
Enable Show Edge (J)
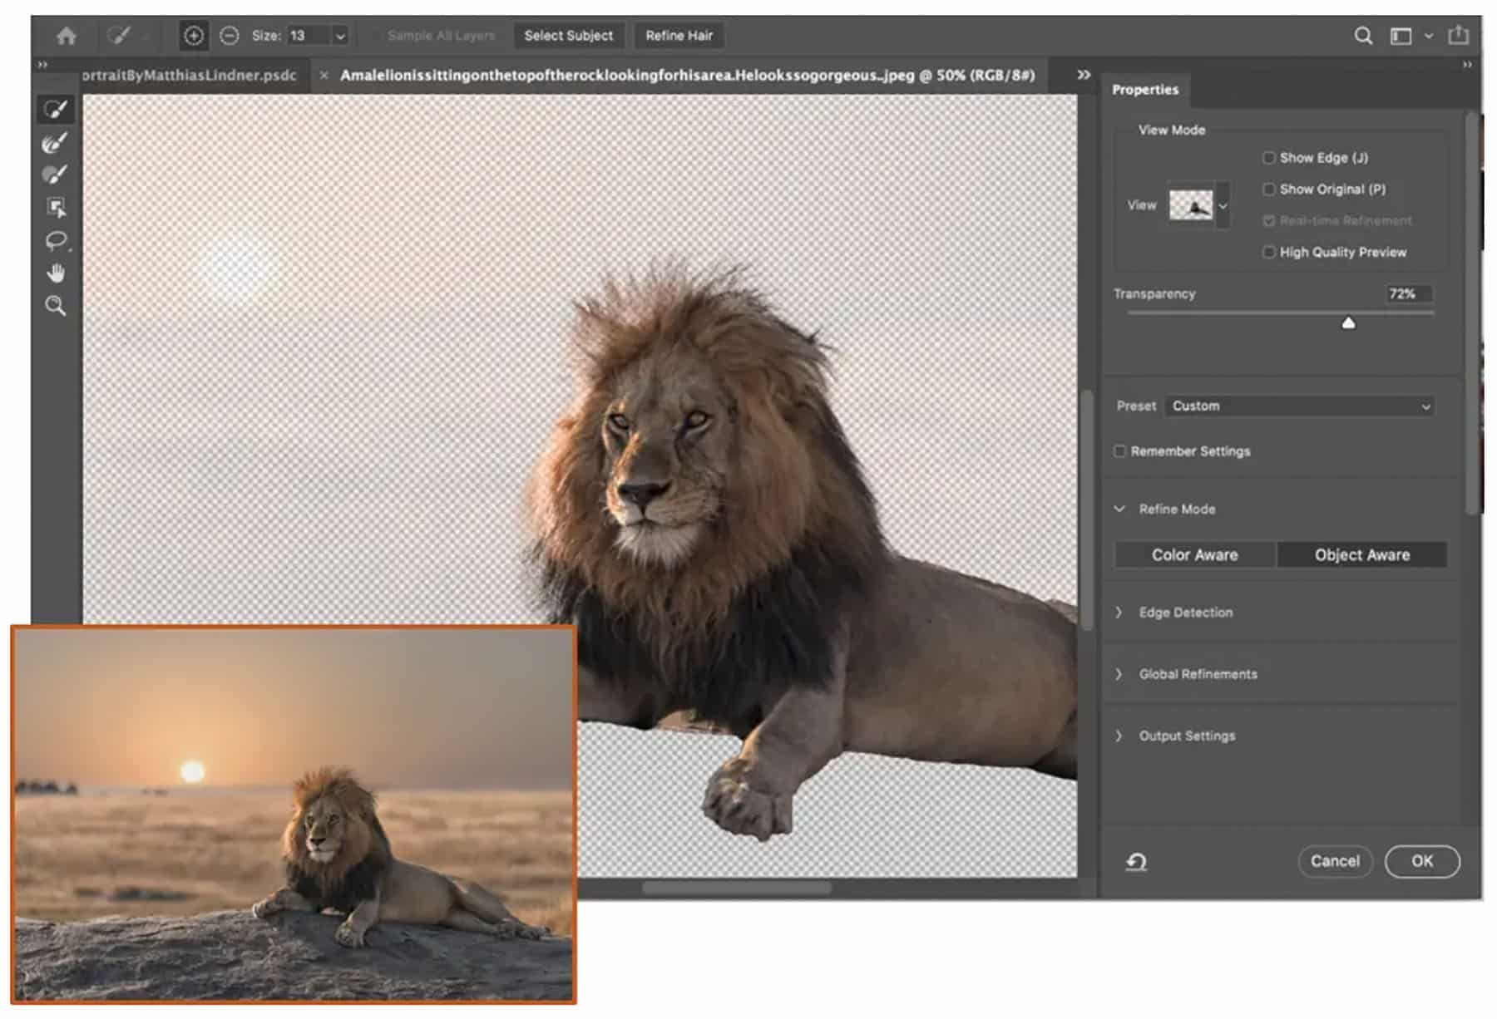[1268, 157]
